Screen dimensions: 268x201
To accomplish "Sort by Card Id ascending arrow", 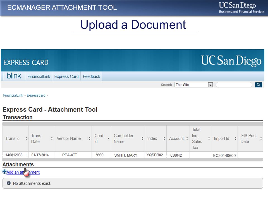I will point(108,138).
